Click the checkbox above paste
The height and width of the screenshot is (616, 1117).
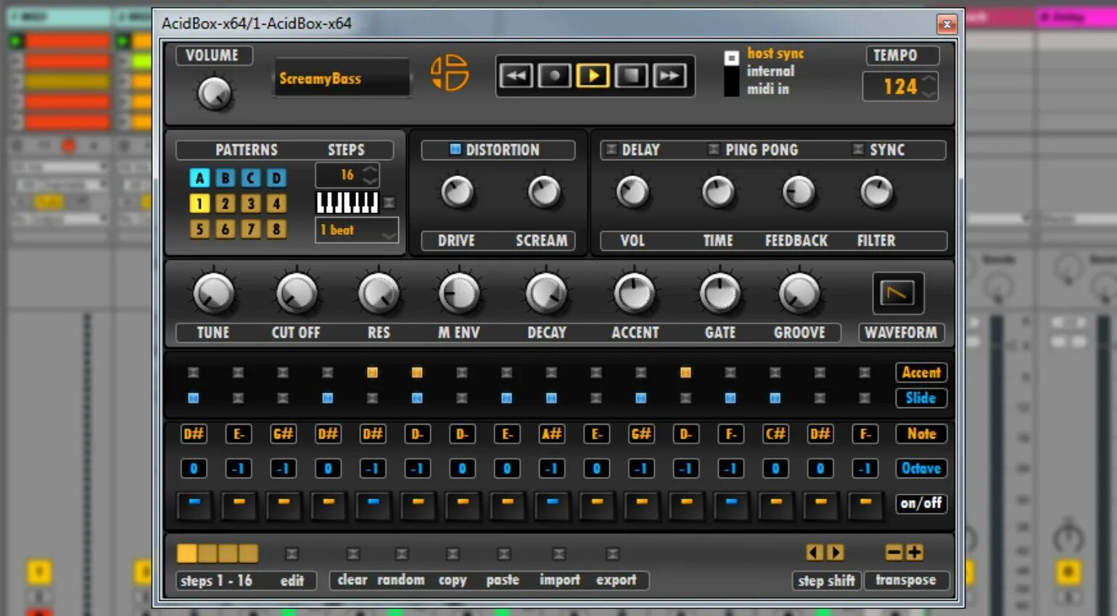point(503,554)
